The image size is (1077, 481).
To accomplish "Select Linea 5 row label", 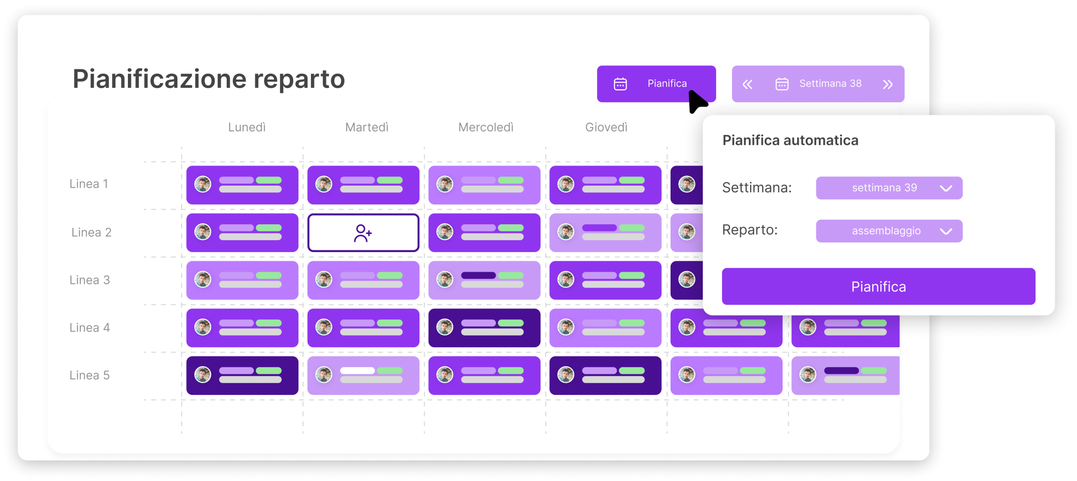I will [x=90, y=375].
